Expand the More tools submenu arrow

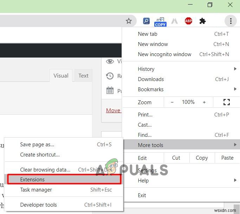tap(235, 145)
